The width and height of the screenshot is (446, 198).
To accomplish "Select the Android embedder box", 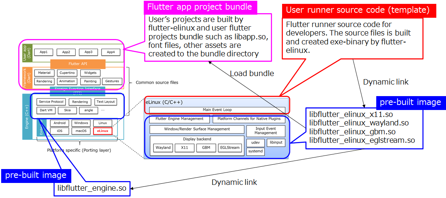I will [59, 123].
